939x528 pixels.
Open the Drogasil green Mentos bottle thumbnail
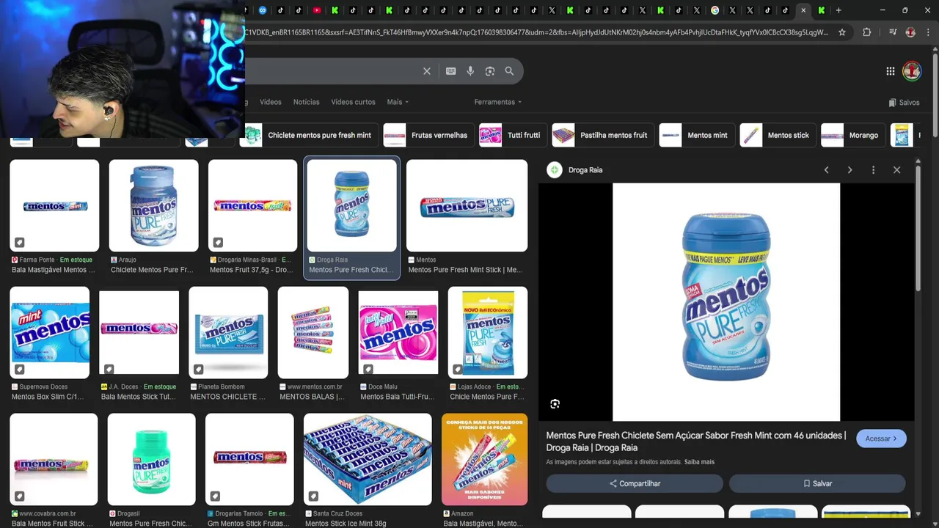(152, 460)
